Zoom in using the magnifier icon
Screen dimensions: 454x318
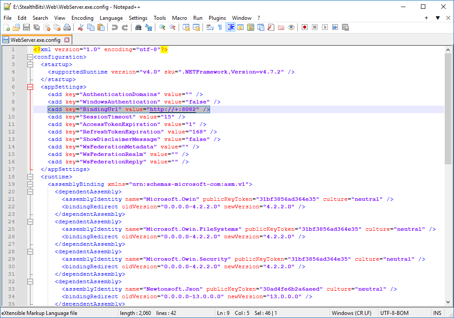[162, 27]
